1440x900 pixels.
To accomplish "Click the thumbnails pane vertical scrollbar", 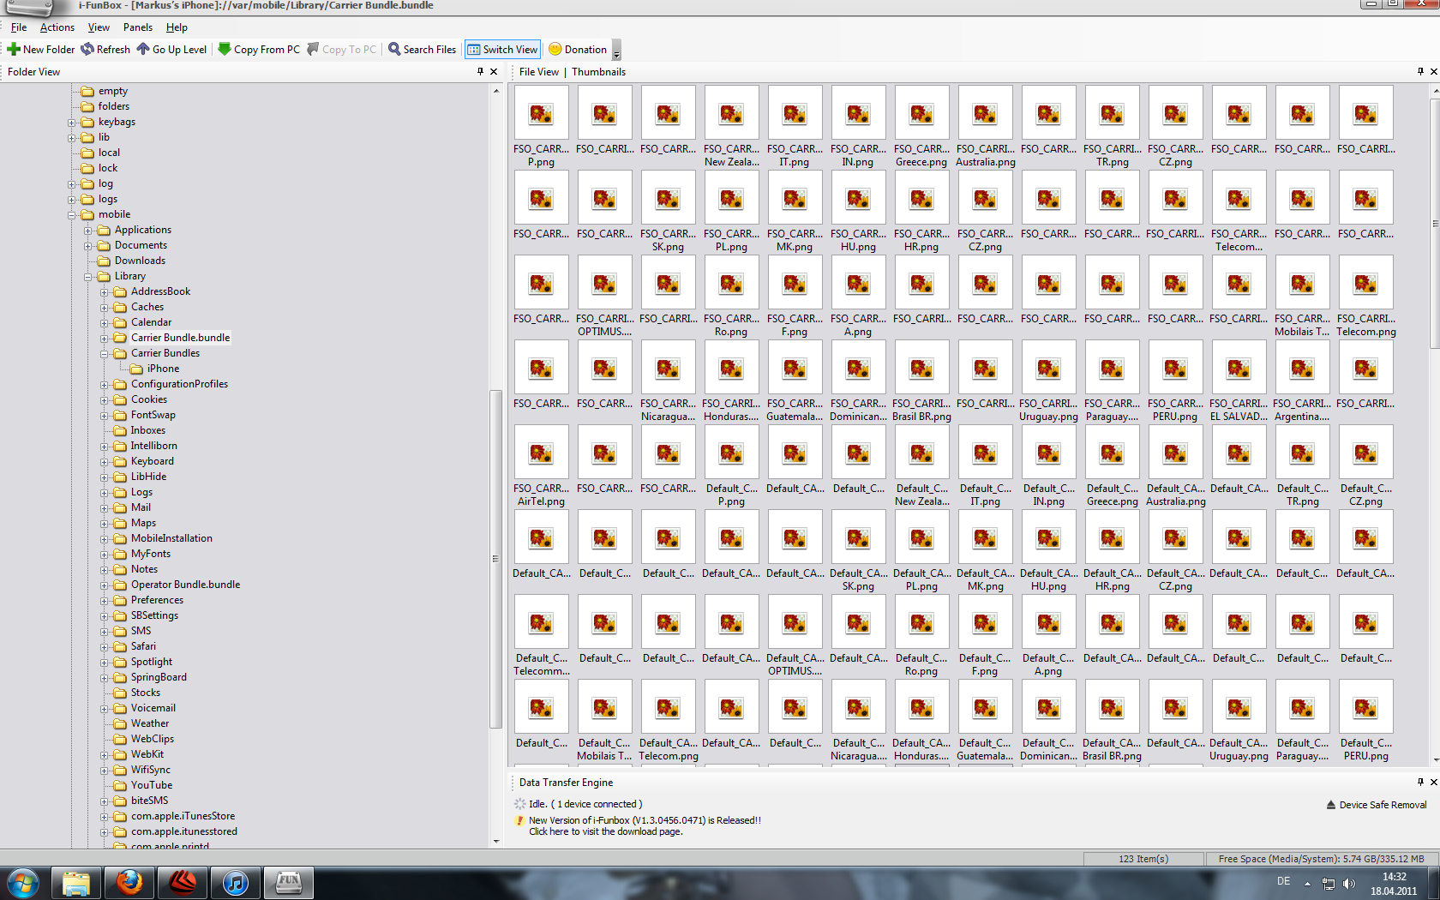I will [x=1435, y=223].
